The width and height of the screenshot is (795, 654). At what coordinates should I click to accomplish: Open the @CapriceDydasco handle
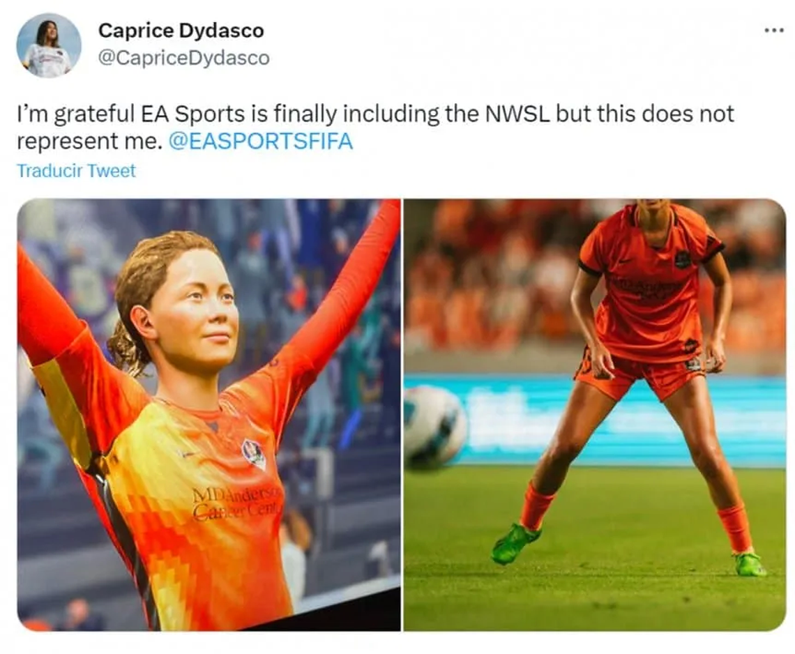183,58
